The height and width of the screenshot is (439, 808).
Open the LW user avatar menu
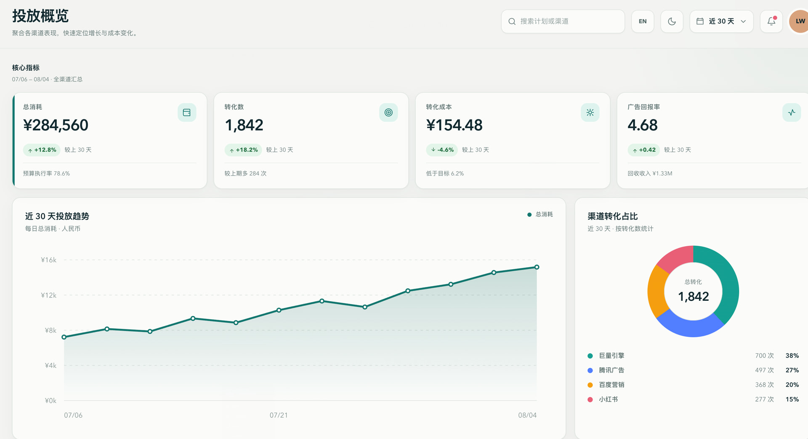(x=799, y=21)
